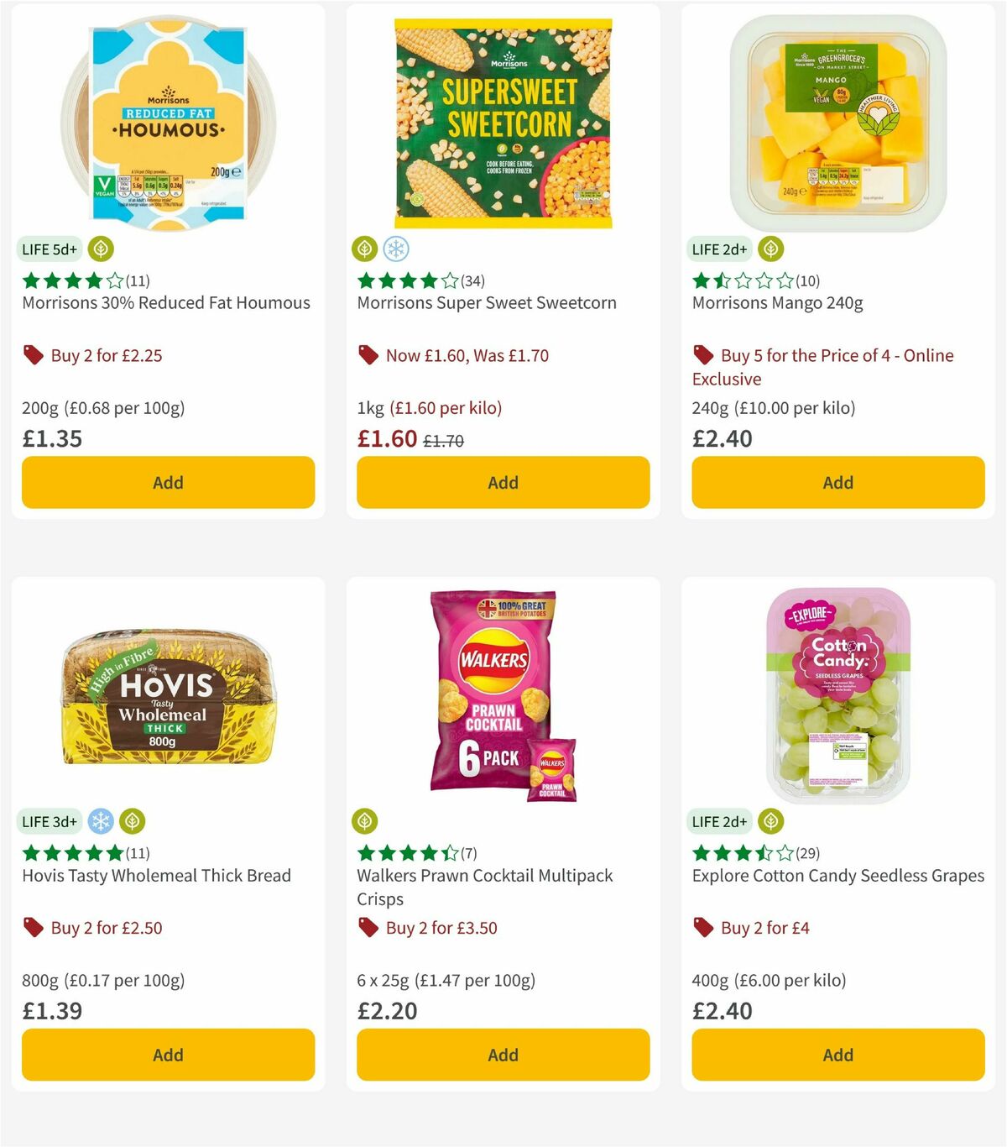The width and height of the screenshot is (1007, 1147).
Task: Click the red tag icon beside Buy 5 for the Price of 4
Action: [703, 355]
